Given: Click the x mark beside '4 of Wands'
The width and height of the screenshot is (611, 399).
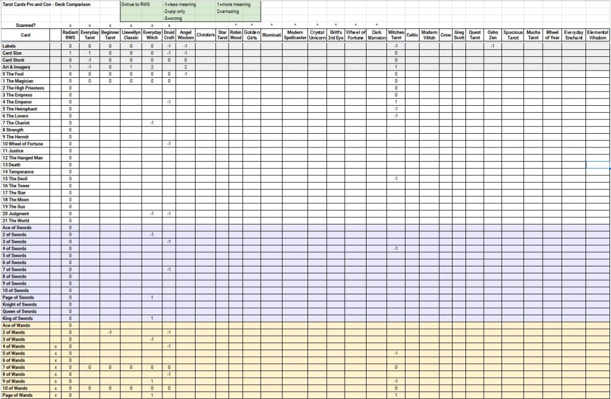Looking at the screenshot, I should [55, 346].
